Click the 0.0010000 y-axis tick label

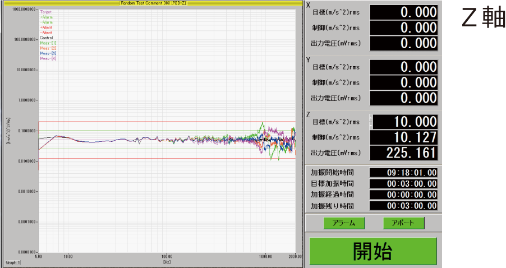[x=27, y=191]
